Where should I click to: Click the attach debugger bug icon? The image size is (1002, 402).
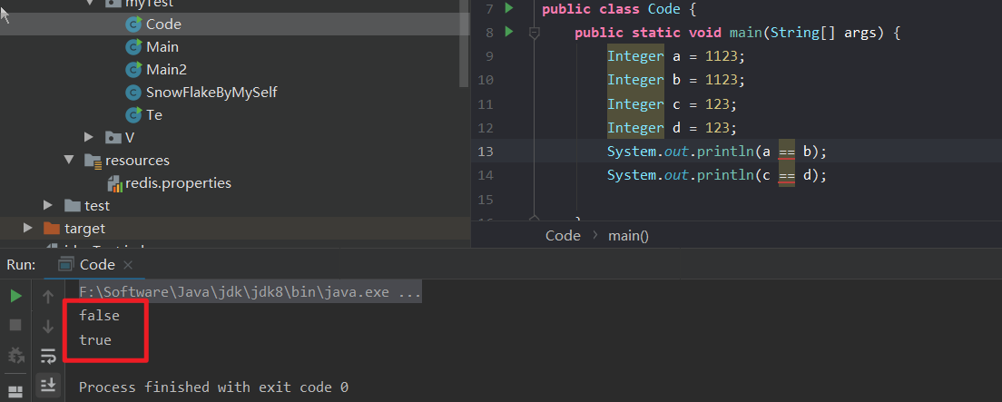16,356
